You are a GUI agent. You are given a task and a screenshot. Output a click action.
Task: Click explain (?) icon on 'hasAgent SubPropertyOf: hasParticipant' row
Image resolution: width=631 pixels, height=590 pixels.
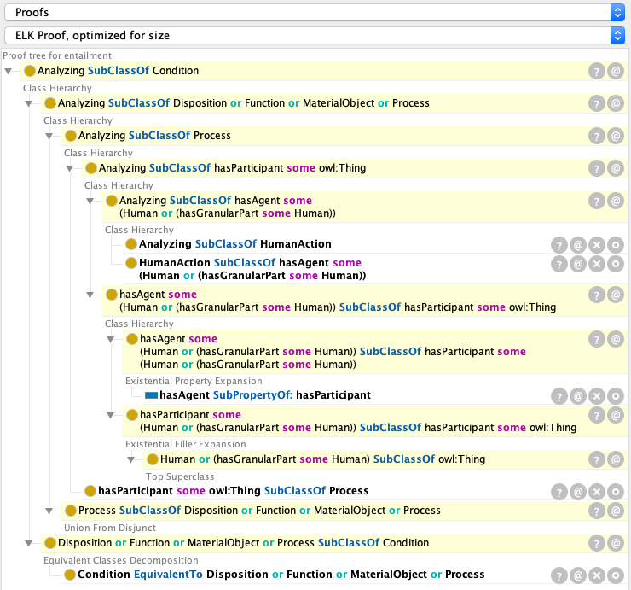tap(559, 396)
